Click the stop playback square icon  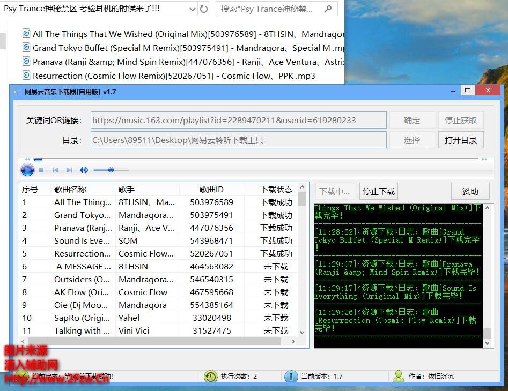point(41,170)
